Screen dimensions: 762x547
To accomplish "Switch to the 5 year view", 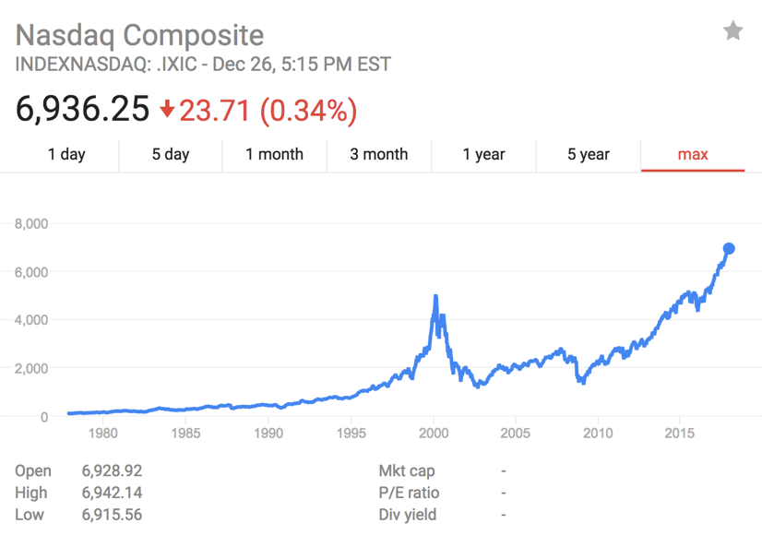I will point(589,154).
